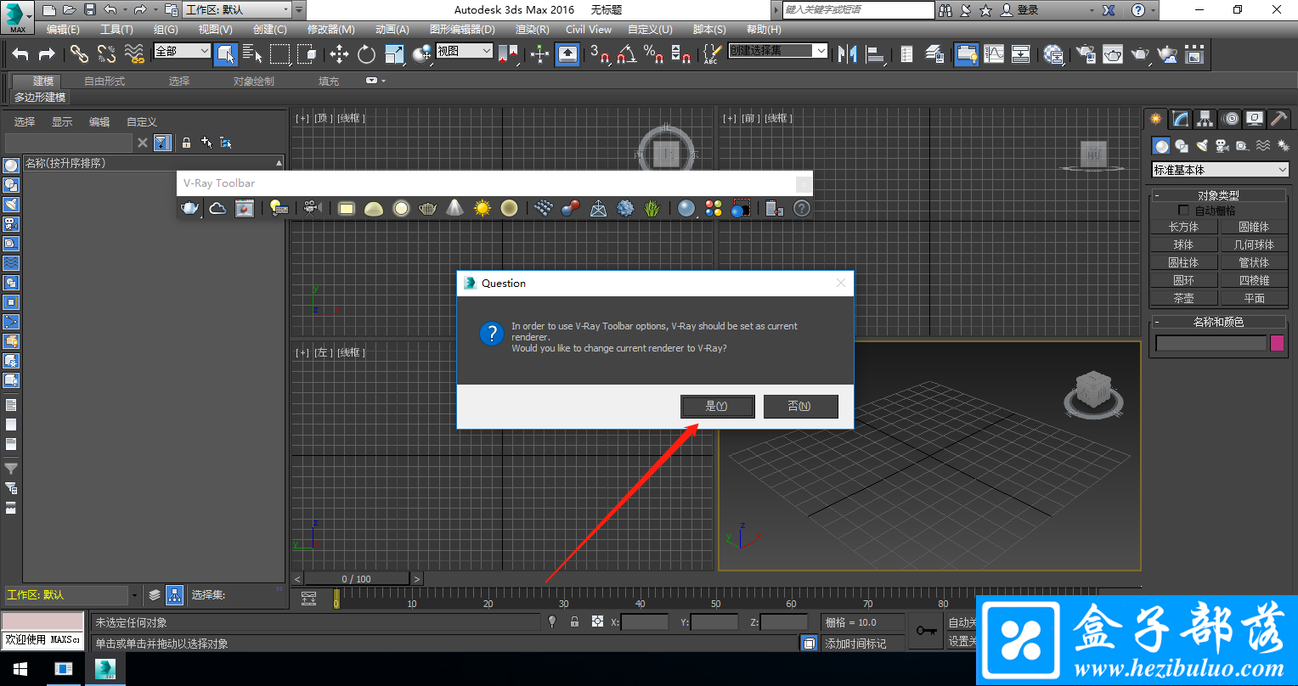This screenshot has width=1298, height=686.
Task: Expand the 工作区: 默认 dropdown in title bar
Action: [237, 10]
